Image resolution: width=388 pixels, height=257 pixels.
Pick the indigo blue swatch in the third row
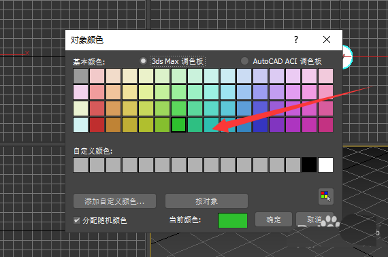click(x=260, y=109)
